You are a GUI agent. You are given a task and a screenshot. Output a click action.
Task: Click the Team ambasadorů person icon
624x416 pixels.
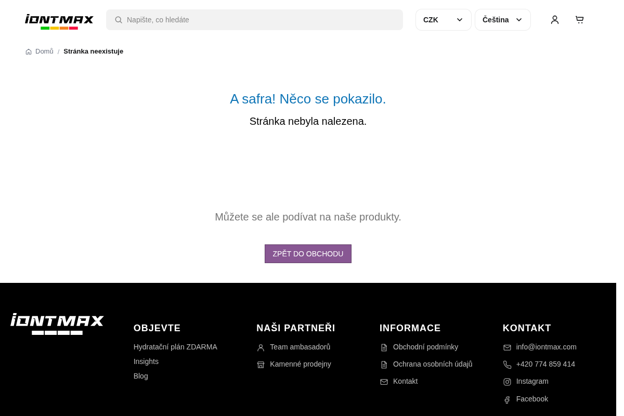(261, 348)
